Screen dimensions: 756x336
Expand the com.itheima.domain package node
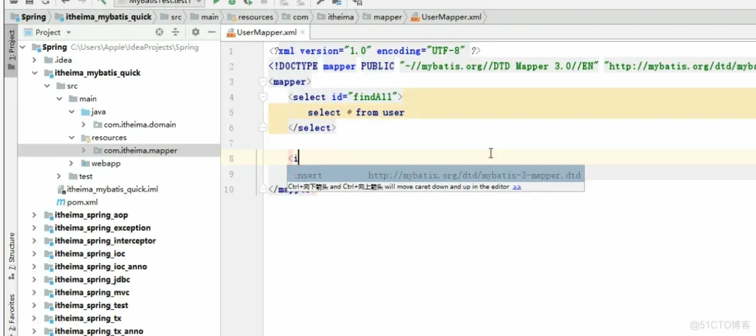pos(84,125)
